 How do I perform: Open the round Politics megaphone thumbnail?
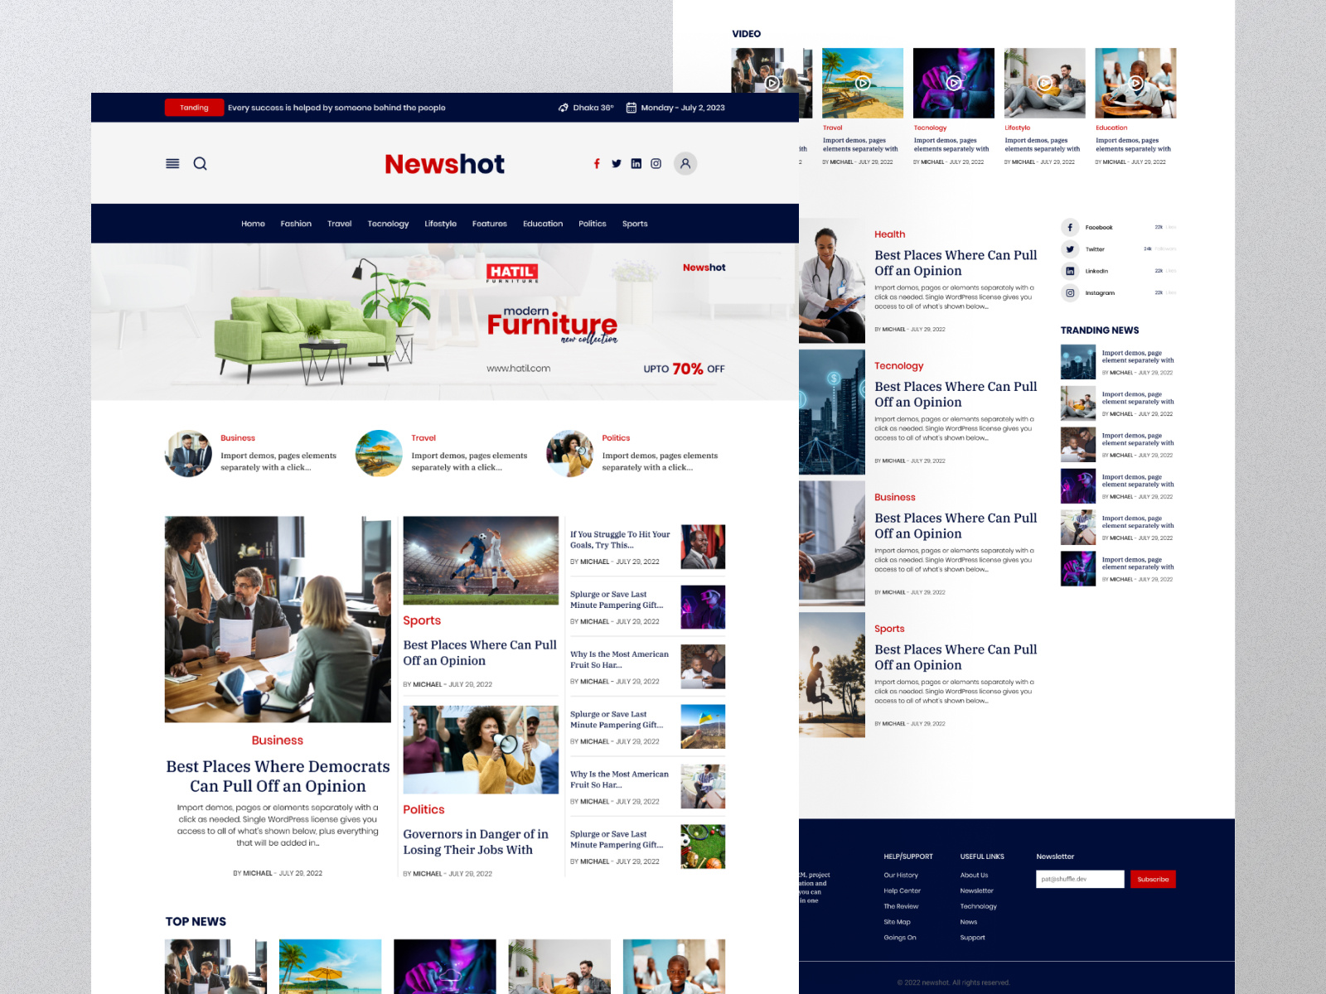569,453
